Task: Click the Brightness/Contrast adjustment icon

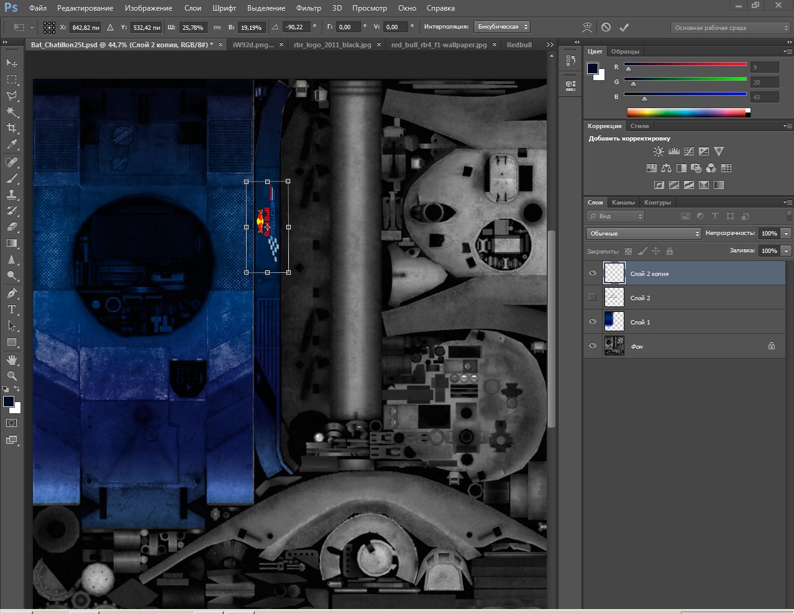Action: 659,152
